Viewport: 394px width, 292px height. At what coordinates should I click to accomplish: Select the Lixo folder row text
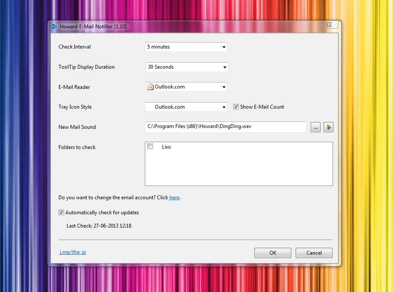tap(166, 147)
